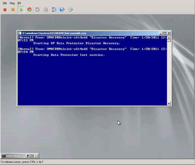
Task: Click console scrollbar up arrow
Action: [x=169, y=38]
